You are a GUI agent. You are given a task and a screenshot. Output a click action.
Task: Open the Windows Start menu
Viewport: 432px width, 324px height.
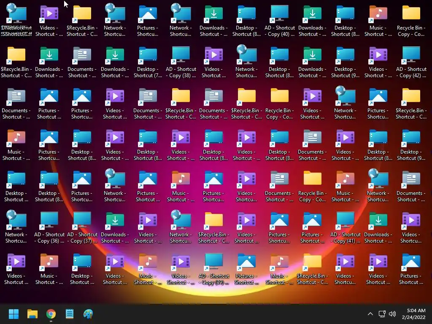coord(13,314)
